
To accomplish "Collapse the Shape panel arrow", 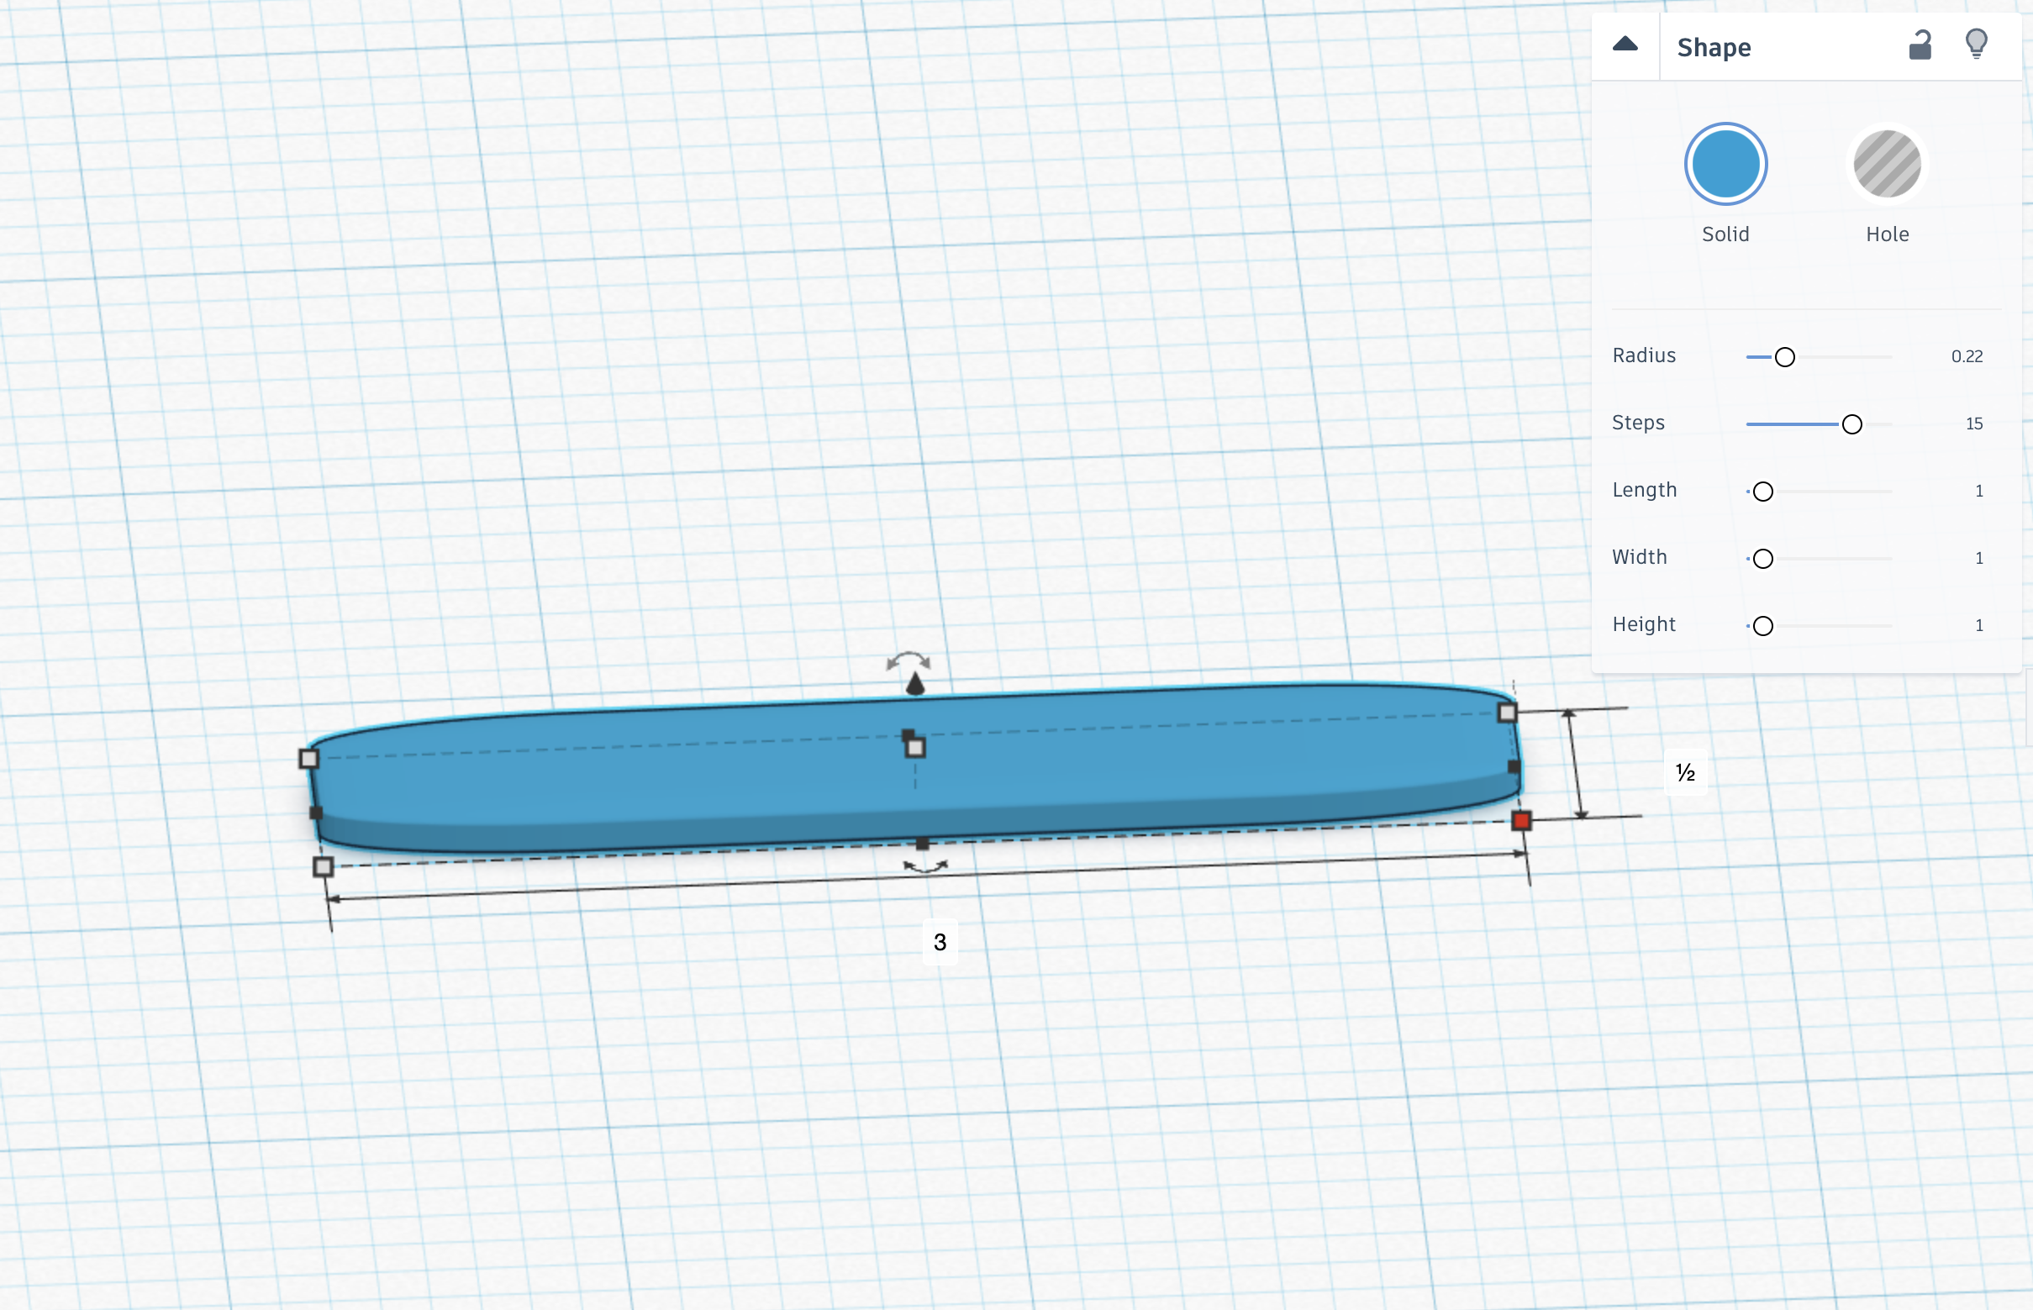I will click(x=1625, y=45).
